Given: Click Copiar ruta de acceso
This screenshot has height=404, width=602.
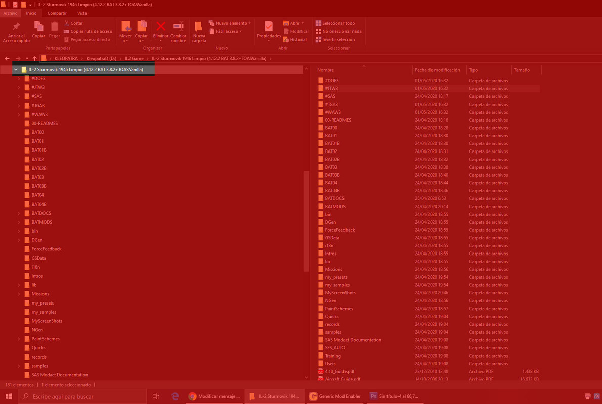Looking at the screenshot, I should (88, 31).
